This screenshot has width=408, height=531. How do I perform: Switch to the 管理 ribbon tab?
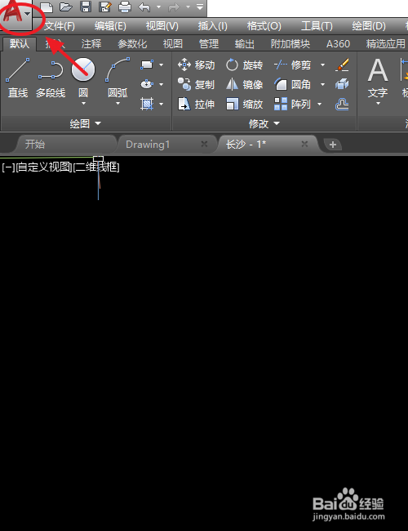(x=209, y=43)
